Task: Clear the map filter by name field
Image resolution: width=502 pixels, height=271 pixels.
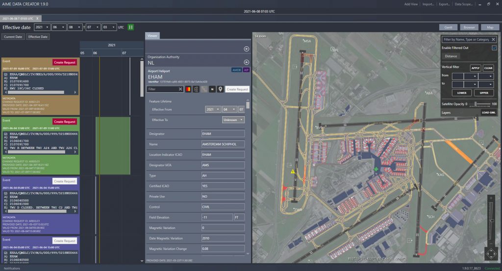Action: tap(493, 39)
